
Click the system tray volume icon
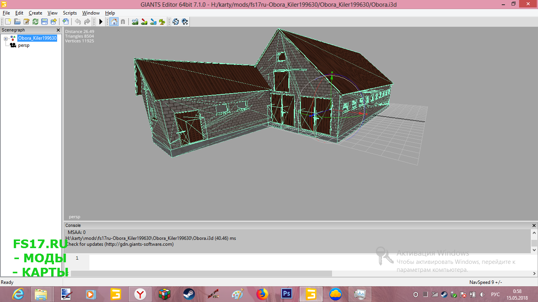click(482, 294)
